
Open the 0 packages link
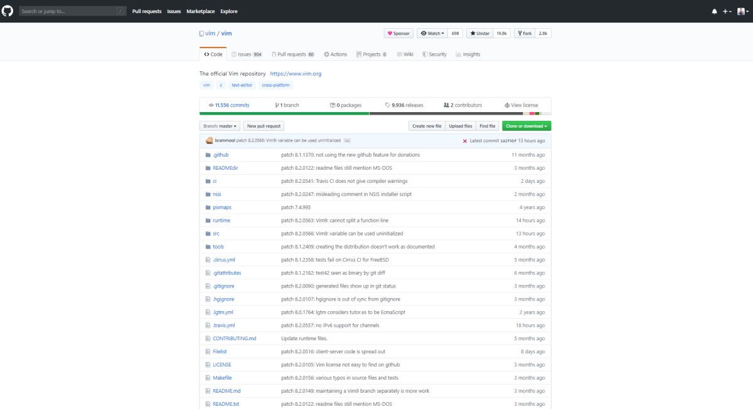346,105
